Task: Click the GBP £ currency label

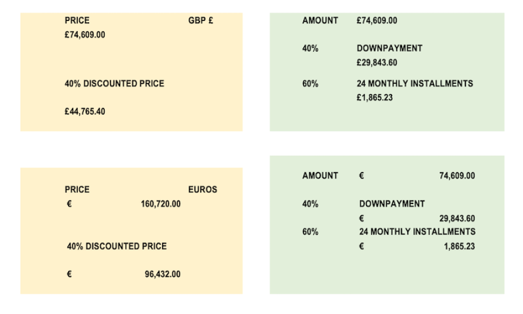Action: tap(200, 20)
